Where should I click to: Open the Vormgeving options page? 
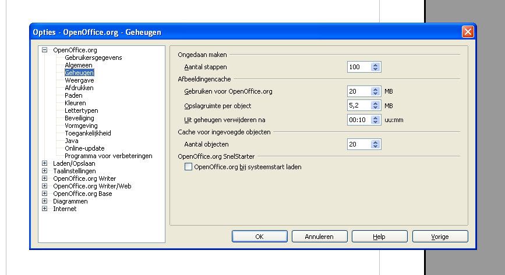pyautogui.click(x=81, y=126)
